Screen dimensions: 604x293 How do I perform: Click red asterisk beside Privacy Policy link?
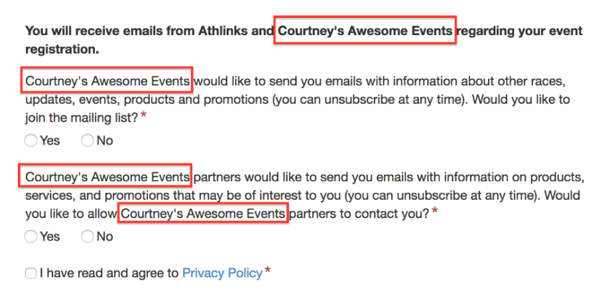[x=267, y=271]
